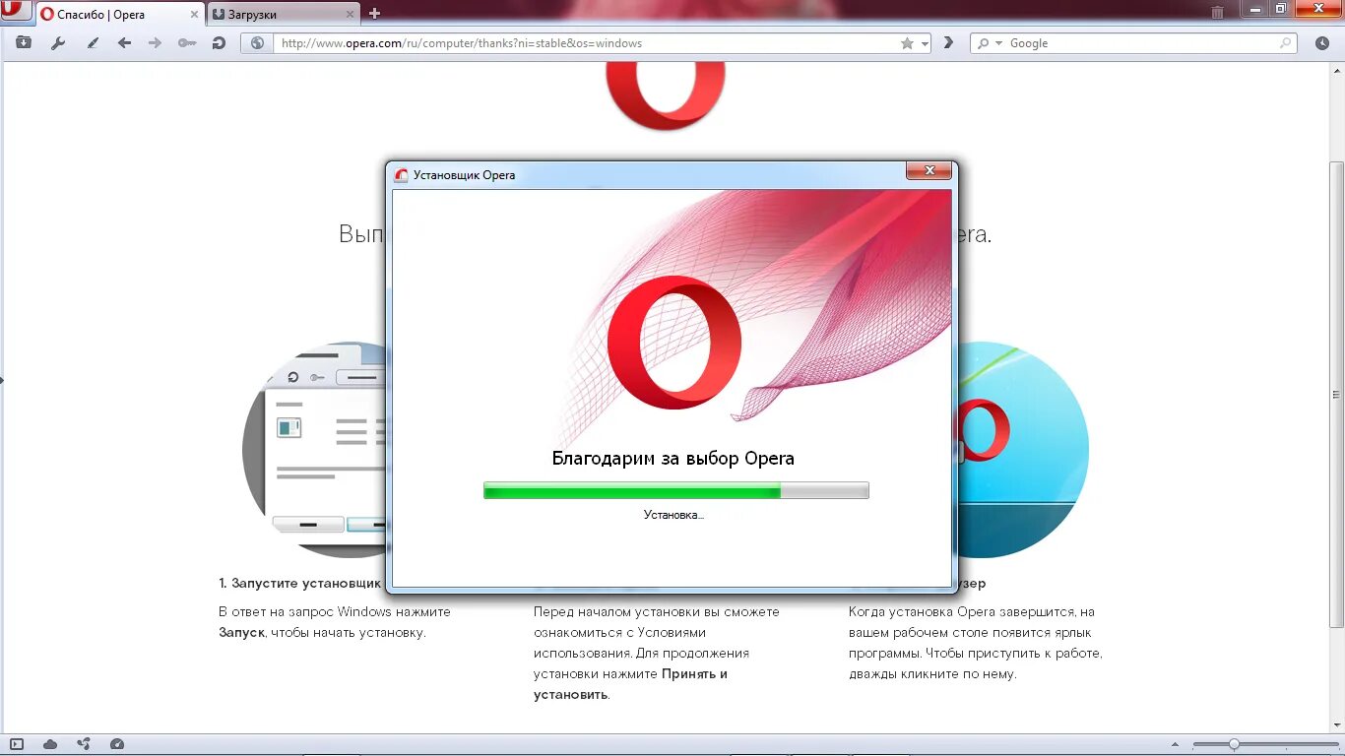Click the globe site info badge
This screenshot has width=1345, height=756.
click(258, 43)
